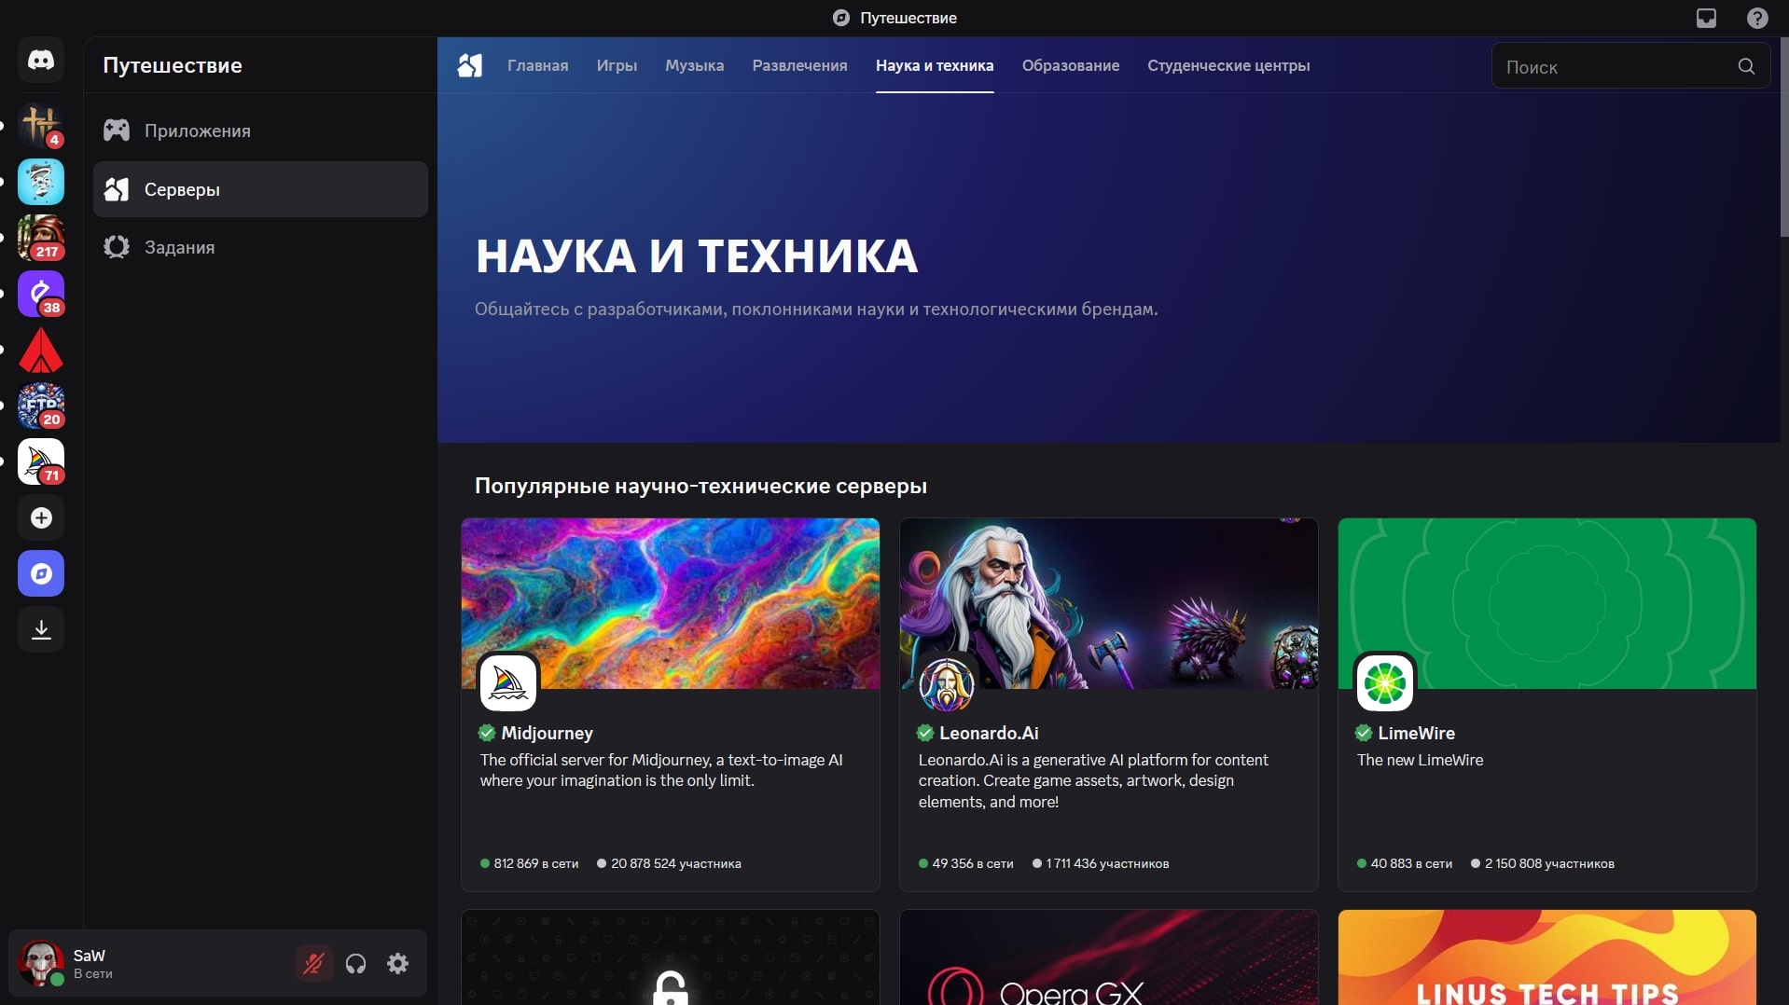The height and width of the screenshot is (1005, 1789).
Task: Open the light-blue skull server icon
Action: pos(41,182)
